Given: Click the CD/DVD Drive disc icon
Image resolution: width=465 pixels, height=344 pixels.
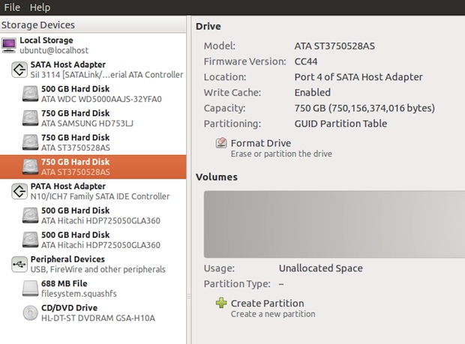Looking at the screenshot, I should coord(31,313).
